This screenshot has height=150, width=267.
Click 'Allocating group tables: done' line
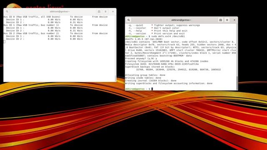pyautogui.click(x=145, y=75)
